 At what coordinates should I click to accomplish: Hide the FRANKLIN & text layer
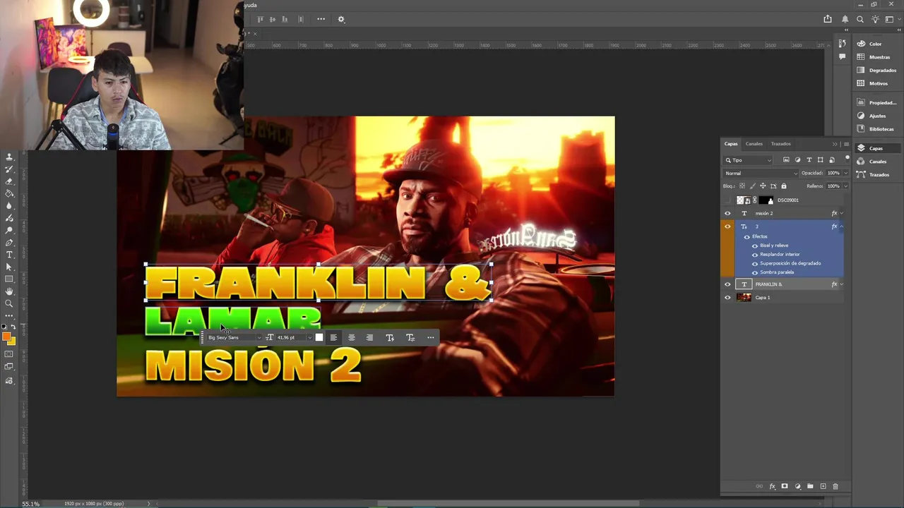coord(727,284)
